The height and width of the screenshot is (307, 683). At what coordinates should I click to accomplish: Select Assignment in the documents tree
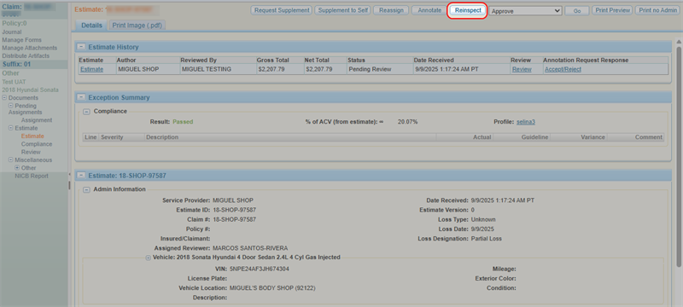click(x=37, y=120)
